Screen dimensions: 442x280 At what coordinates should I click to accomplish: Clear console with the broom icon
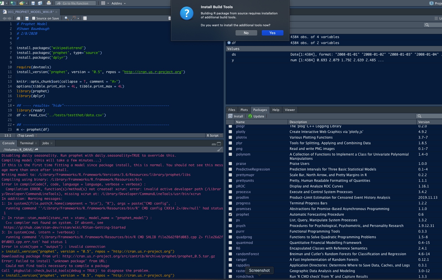[219, 149]
